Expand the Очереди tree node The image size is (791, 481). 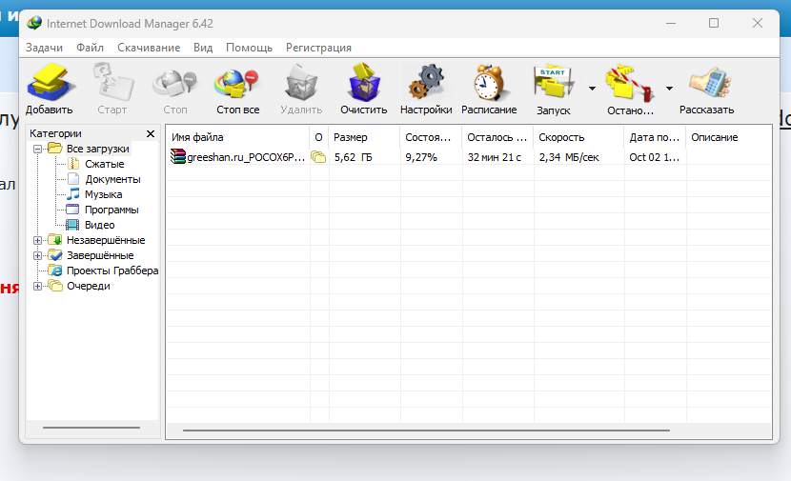(37, 287)
